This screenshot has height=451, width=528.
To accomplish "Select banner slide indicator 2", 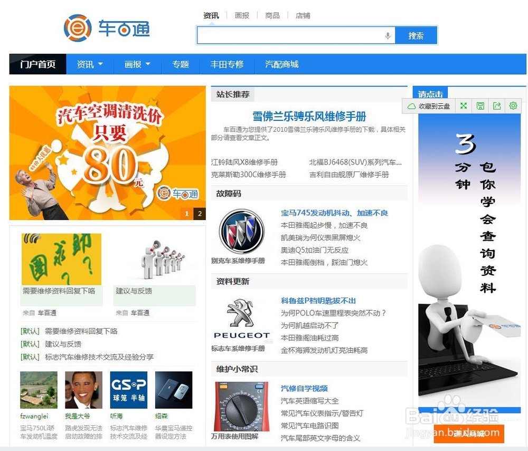I will click(x=200, y=214).
